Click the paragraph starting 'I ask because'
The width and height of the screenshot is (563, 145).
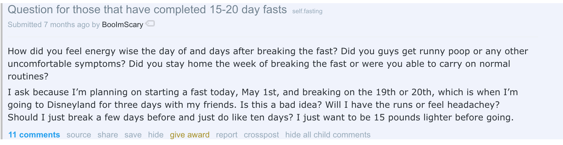263,105
